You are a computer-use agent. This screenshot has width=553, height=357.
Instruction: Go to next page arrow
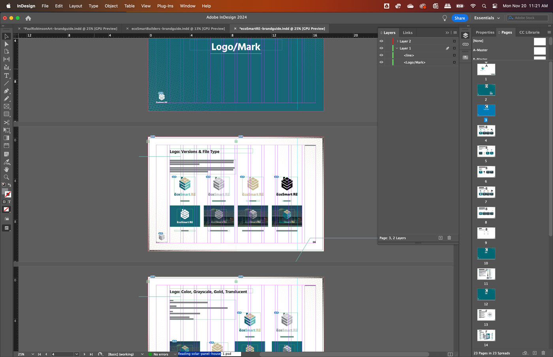pos(84,354)
